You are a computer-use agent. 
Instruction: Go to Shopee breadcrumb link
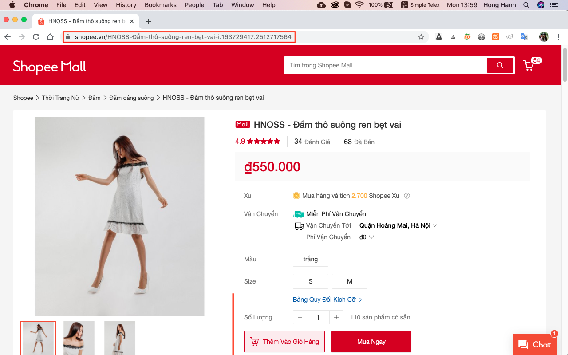point(23,98)
